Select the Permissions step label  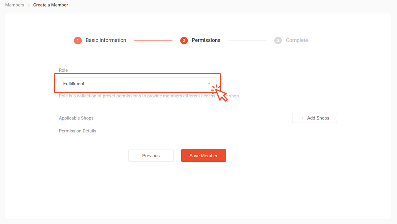click(206, 40)
